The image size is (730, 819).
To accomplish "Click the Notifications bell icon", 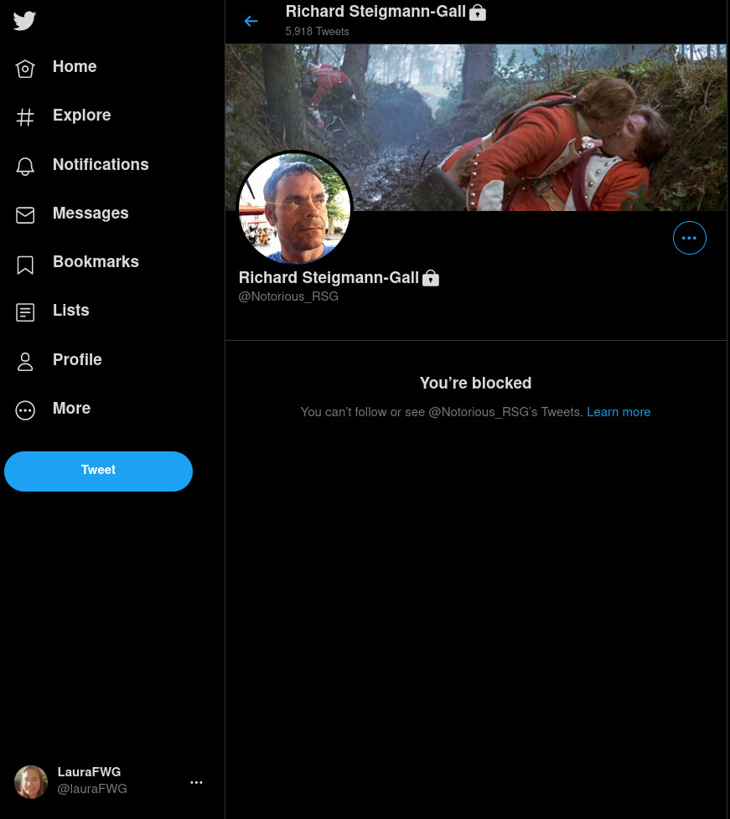I will click(x=25, y=166).
